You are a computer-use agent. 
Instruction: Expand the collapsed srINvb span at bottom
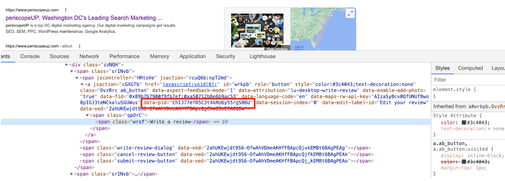coord(72,174)
